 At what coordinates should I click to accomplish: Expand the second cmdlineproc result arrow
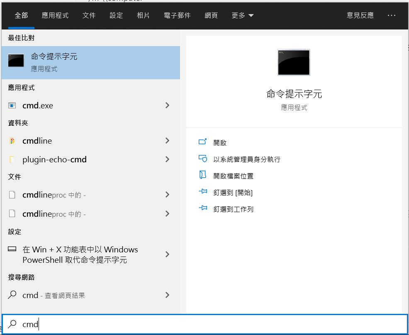(168, 214)
